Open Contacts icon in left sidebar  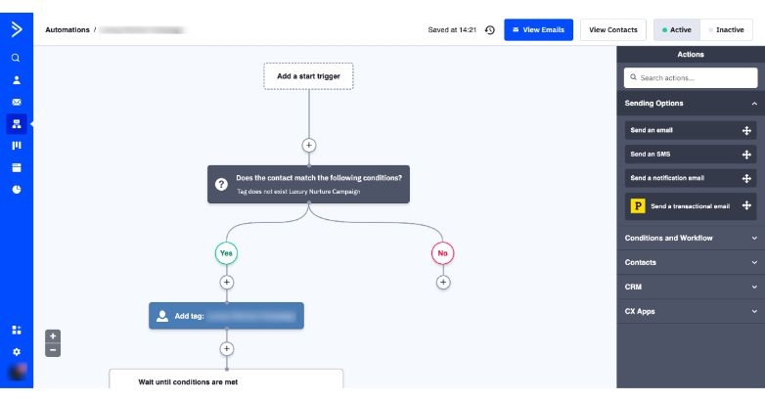[x=16, y=80]
